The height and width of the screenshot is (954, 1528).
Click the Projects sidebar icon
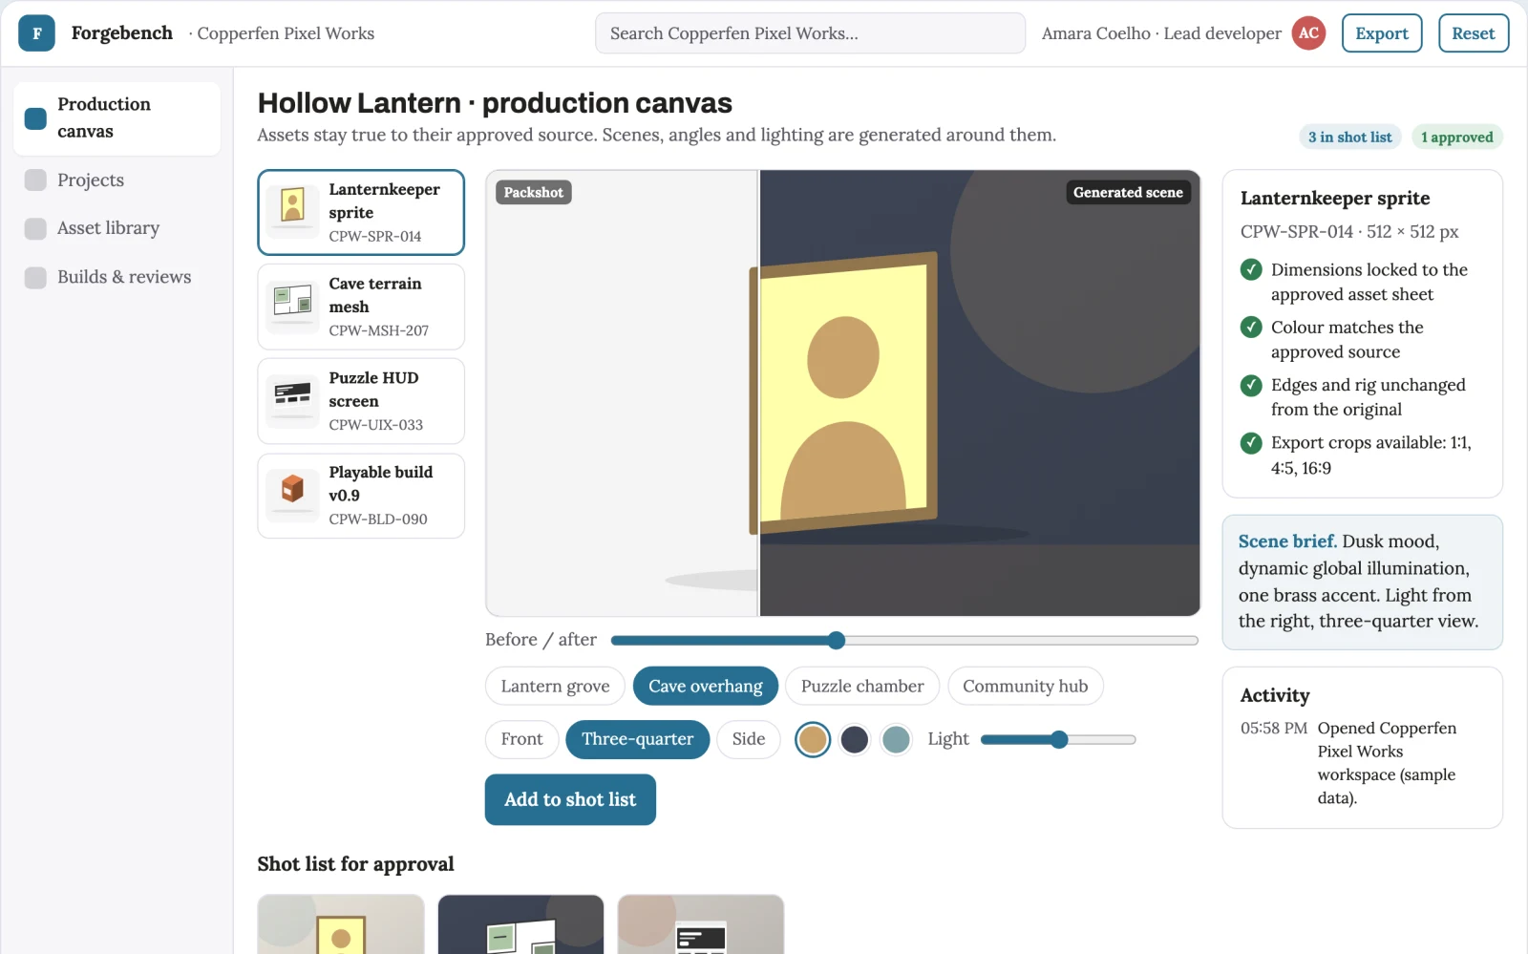(x=35, y=180)
